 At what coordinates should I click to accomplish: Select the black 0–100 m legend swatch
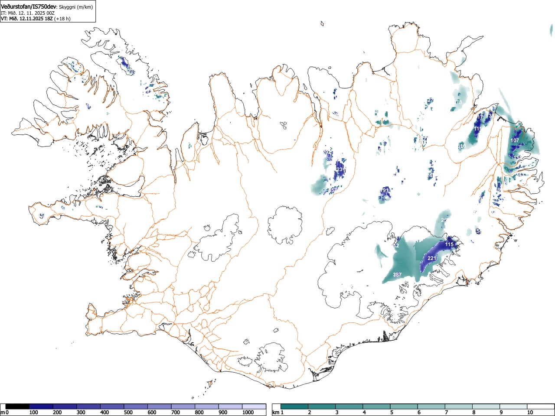18,406
